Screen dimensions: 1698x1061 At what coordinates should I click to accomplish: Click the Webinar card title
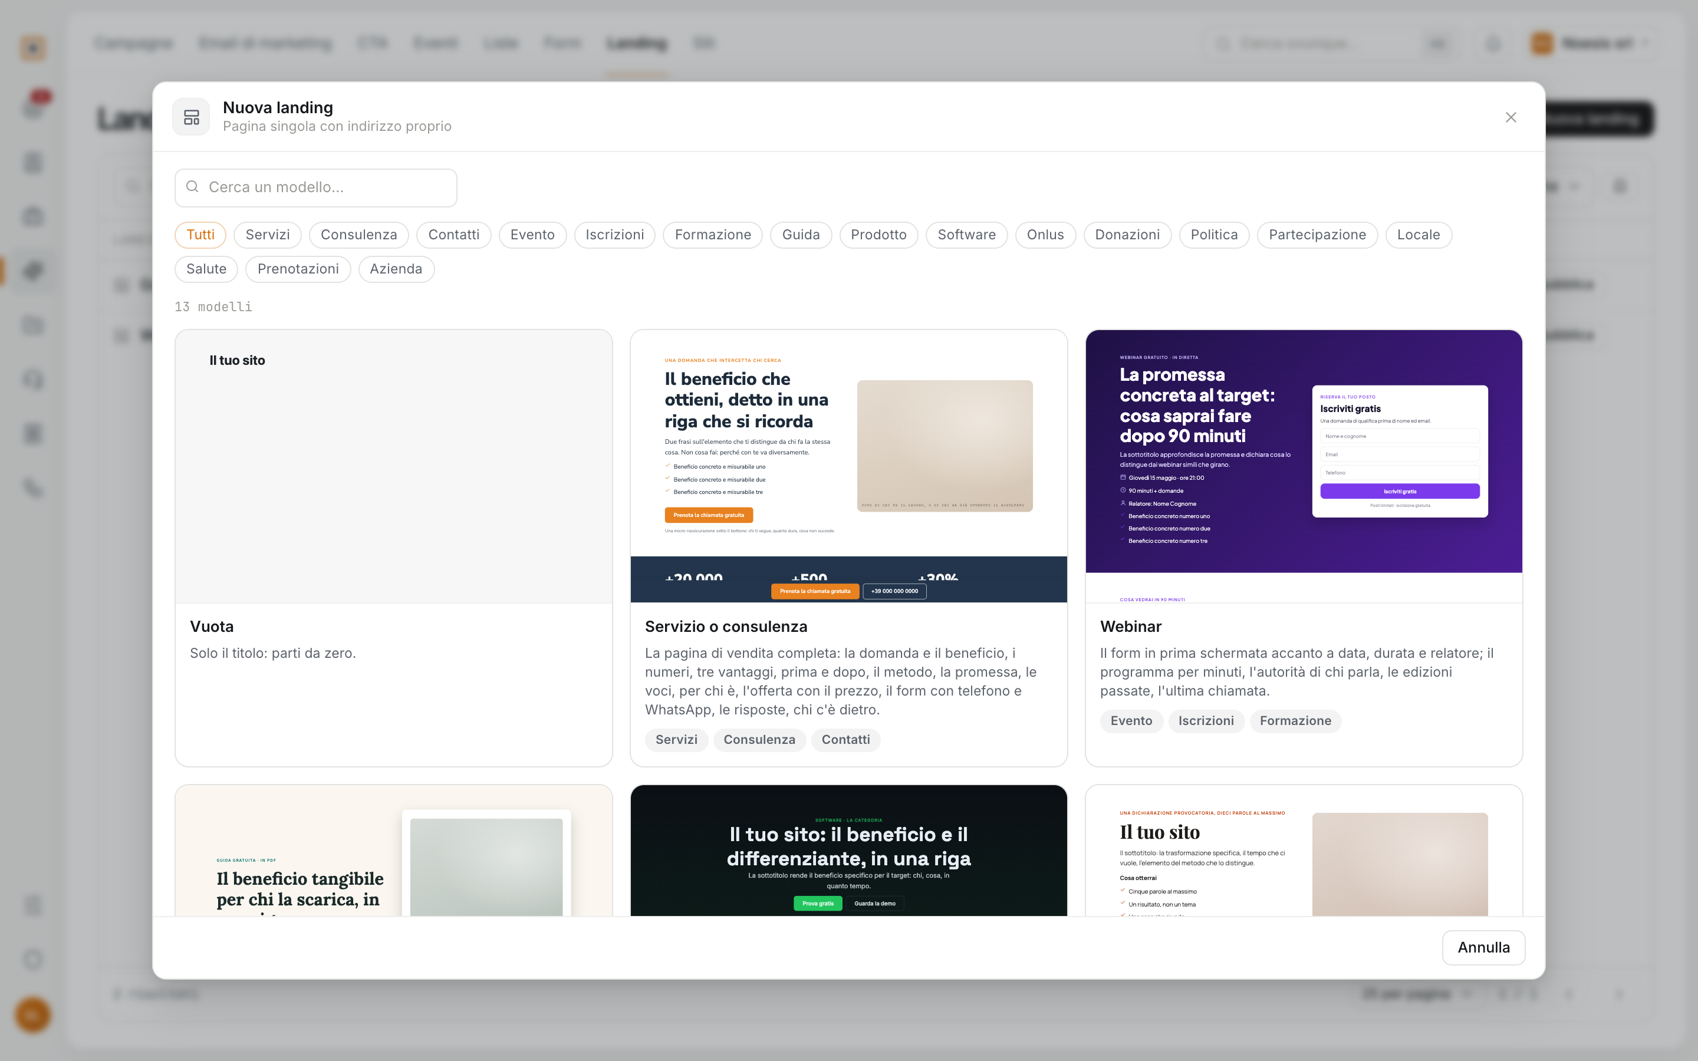1130,627
